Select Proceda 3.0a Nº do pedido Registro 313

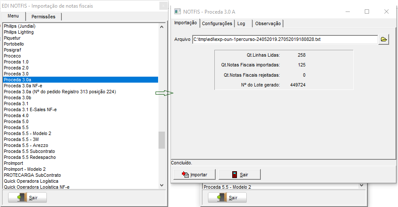(81, 92)
